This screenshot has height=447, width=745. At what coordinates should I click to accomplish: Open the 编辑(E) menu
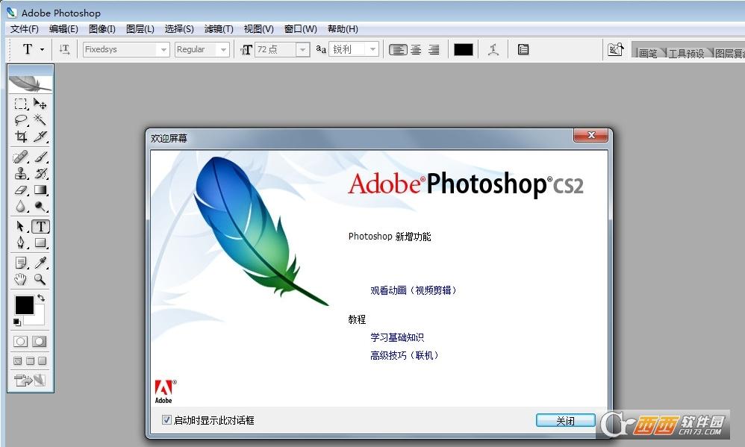[63, 29]
